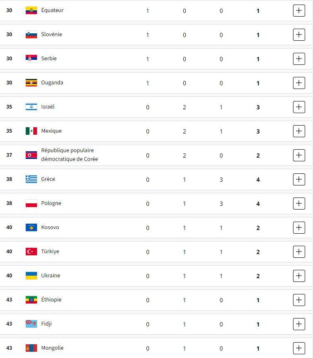This screenshot has width=313, height=358.
Task: Select the République populaire démocratique de Corée name
Action: (x=69, y=155)
